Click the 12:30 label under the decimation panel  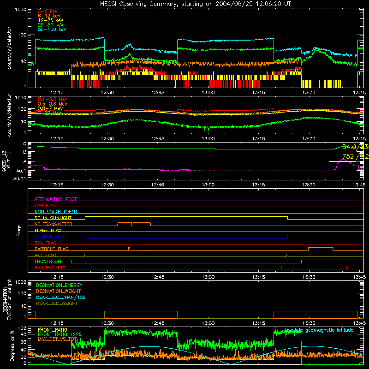(107, 323)
